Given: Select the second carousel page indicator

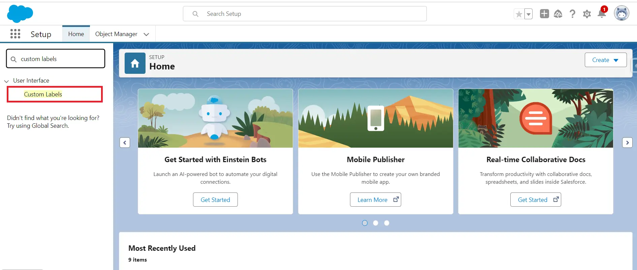Looking at the screenshot, I should coord(376,223).
